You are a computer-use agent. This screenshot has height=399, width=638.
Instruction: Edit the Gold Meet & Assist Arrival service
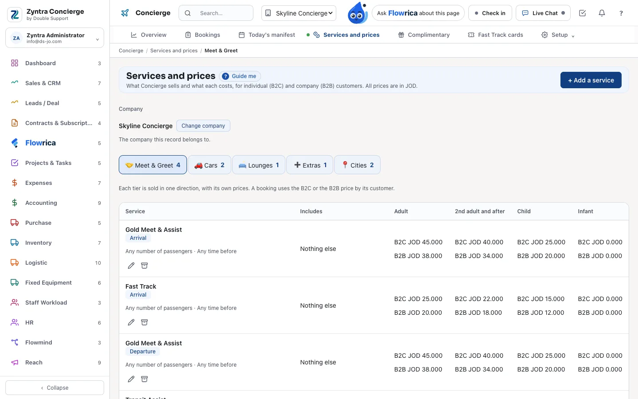coord(131,266)
